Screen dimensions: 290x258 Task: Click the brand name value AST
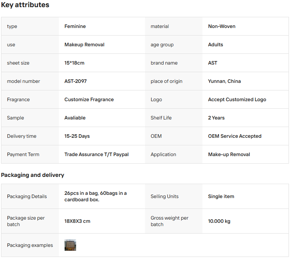point(212,63)
